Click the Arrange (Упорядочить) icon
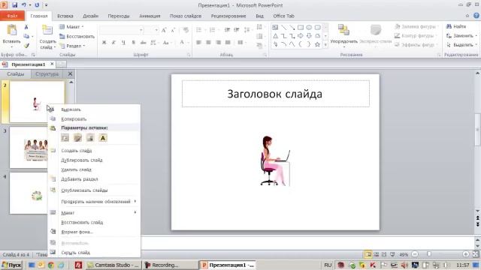This screenshot has width=481, height=270. [x=343, y=30]
